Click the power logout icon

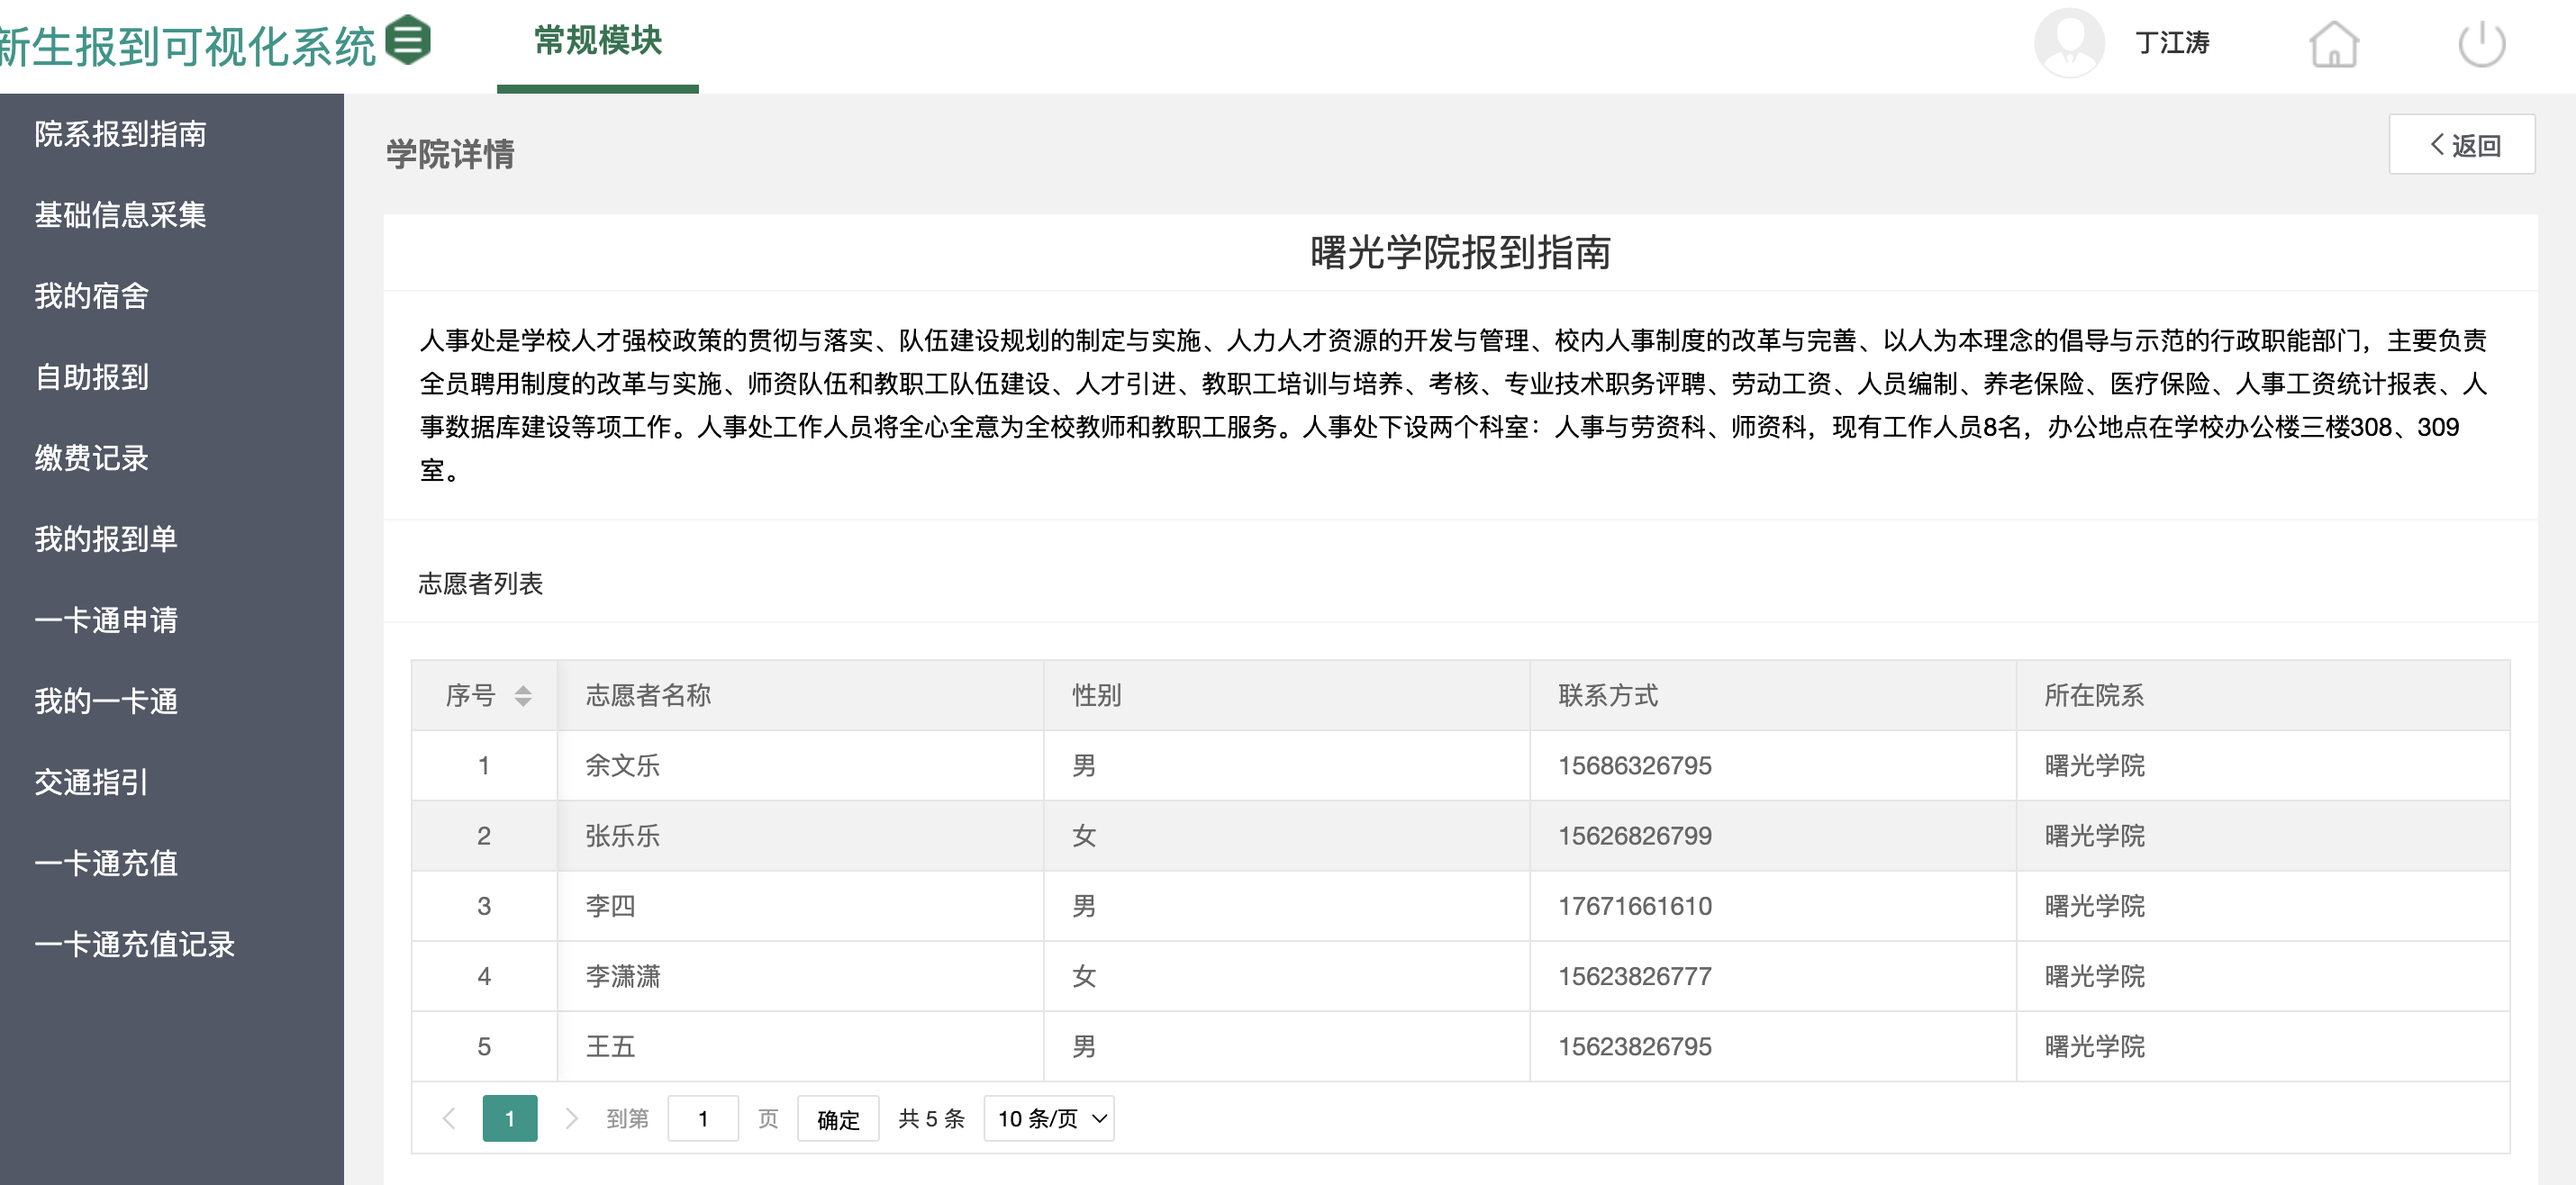(2481, 45)
